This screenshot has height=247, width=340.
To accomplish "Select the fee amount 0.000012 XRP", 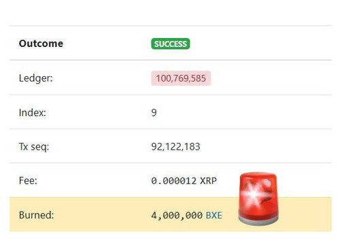I will tap(184, 181).
